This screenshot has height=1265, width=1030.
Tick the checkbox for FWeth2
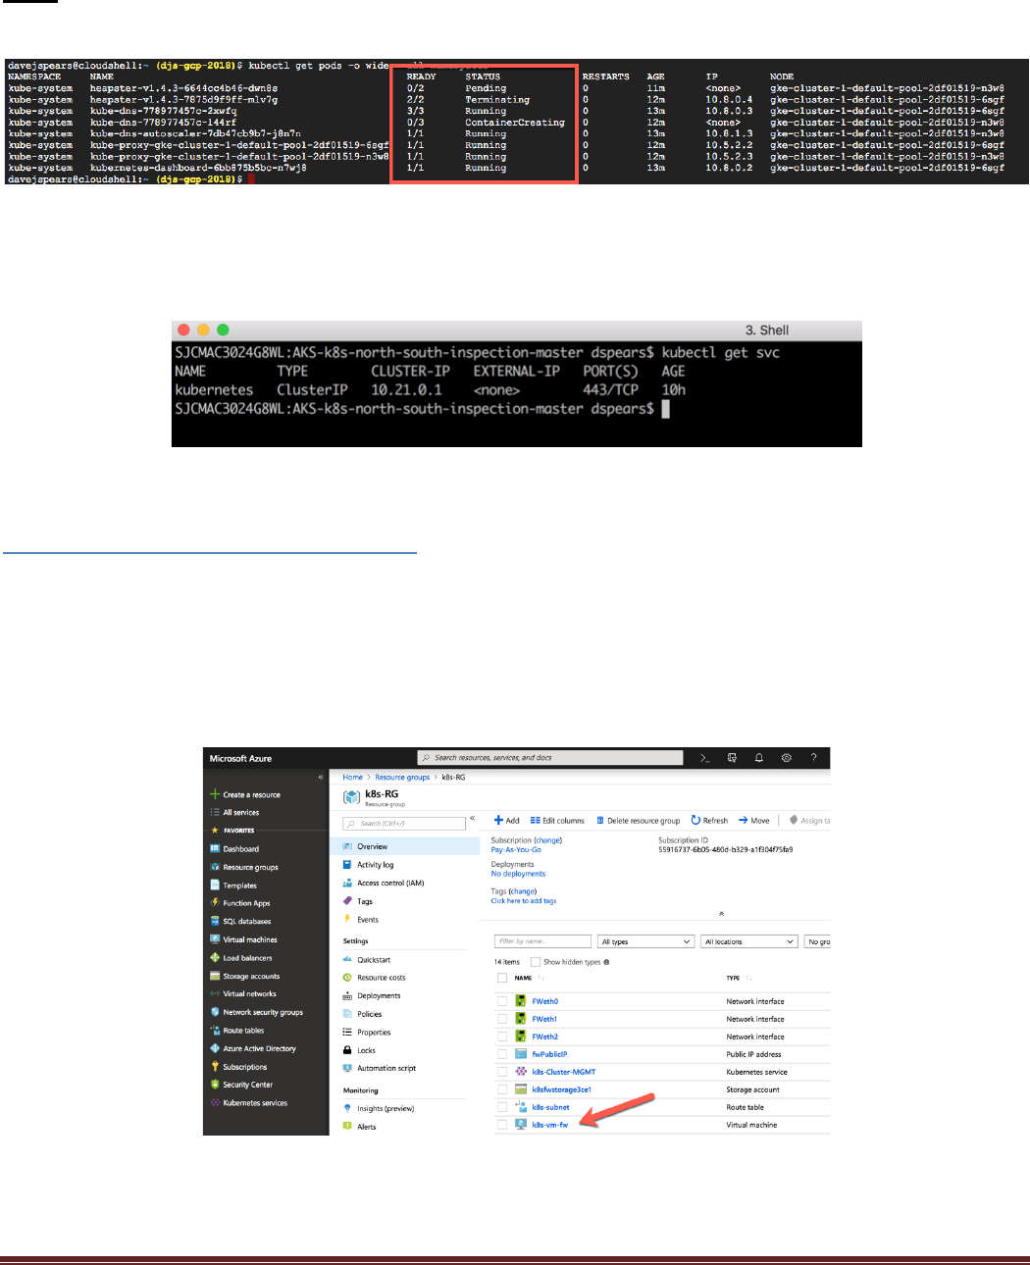[x=502, y=1037]
